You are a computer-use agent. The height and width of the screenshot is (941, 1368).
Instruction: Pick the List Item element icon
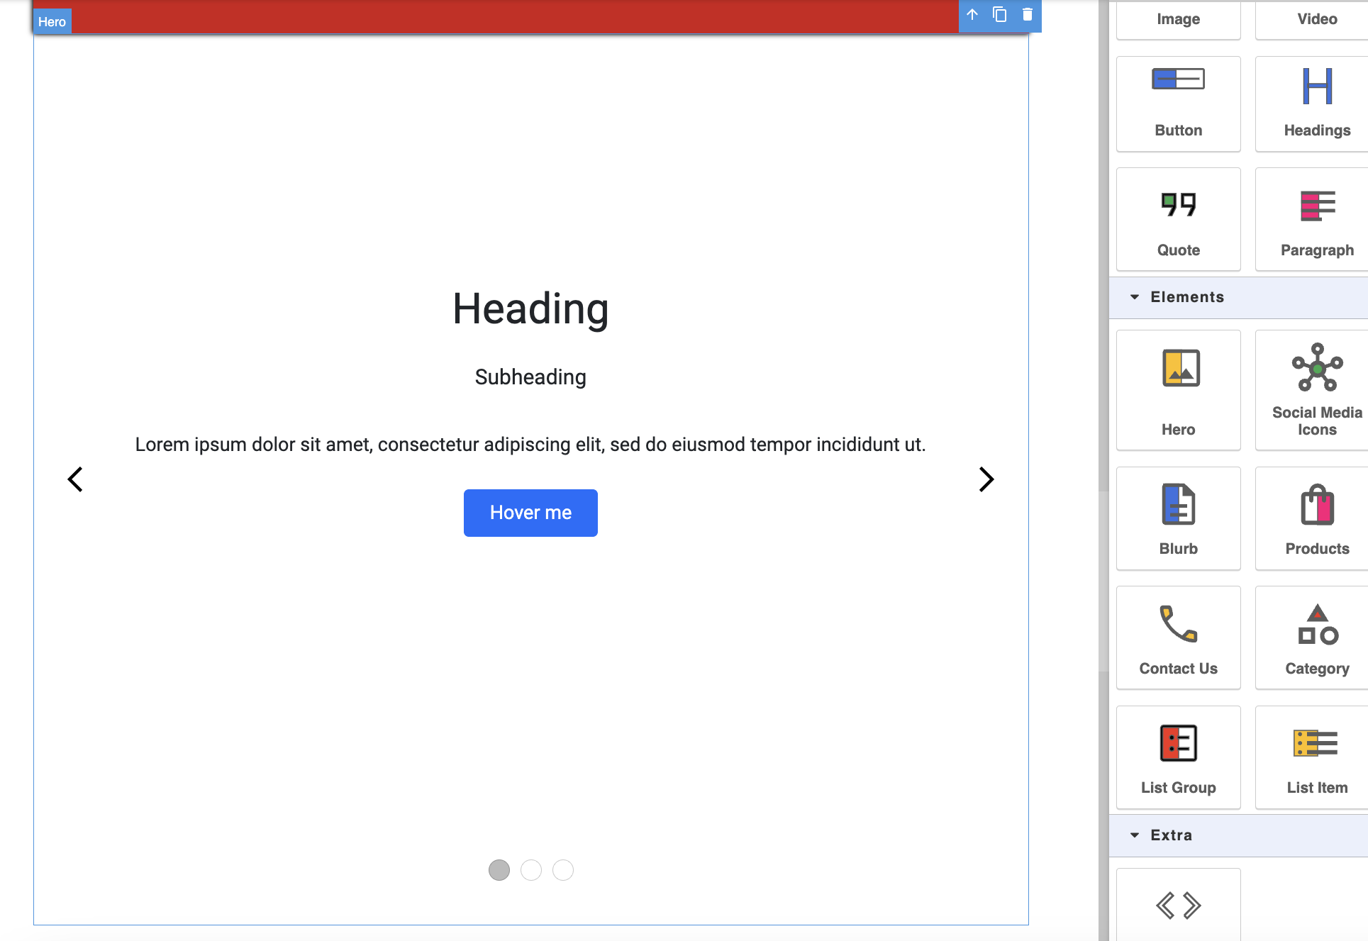(1316, 743)
